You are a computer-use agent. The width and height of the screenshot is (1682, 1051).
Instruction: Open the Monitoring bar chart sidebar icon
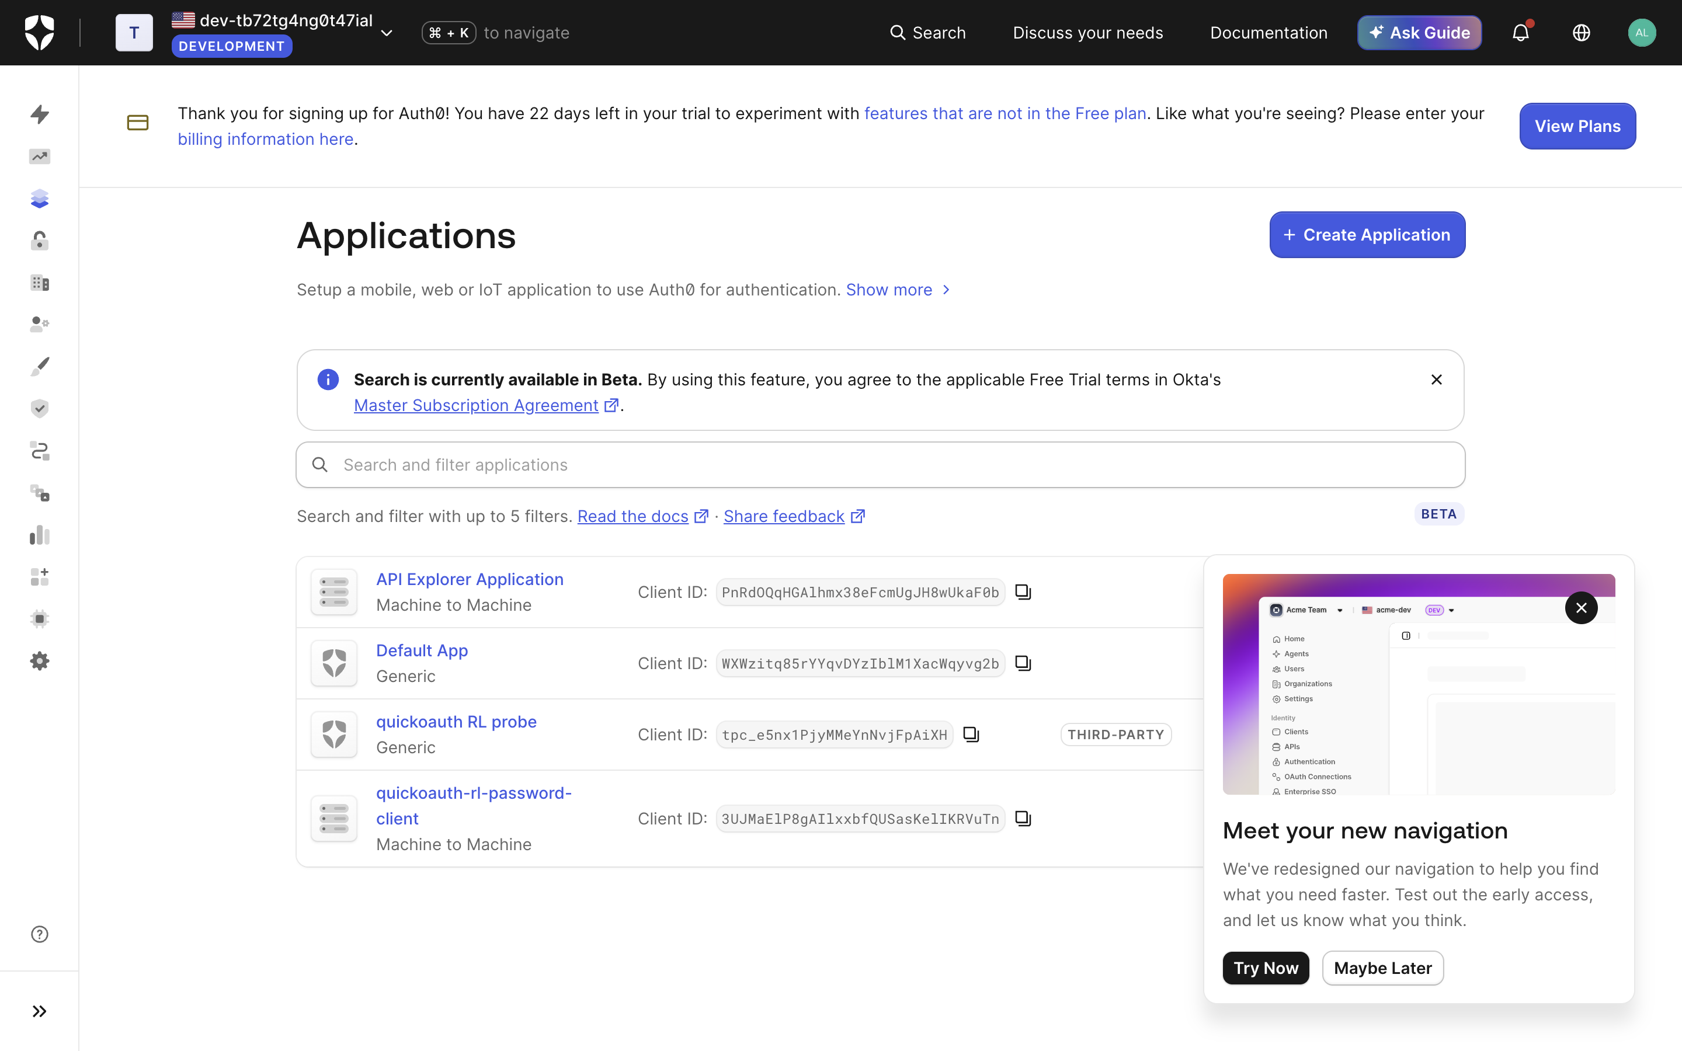click(x=40, y=534)
